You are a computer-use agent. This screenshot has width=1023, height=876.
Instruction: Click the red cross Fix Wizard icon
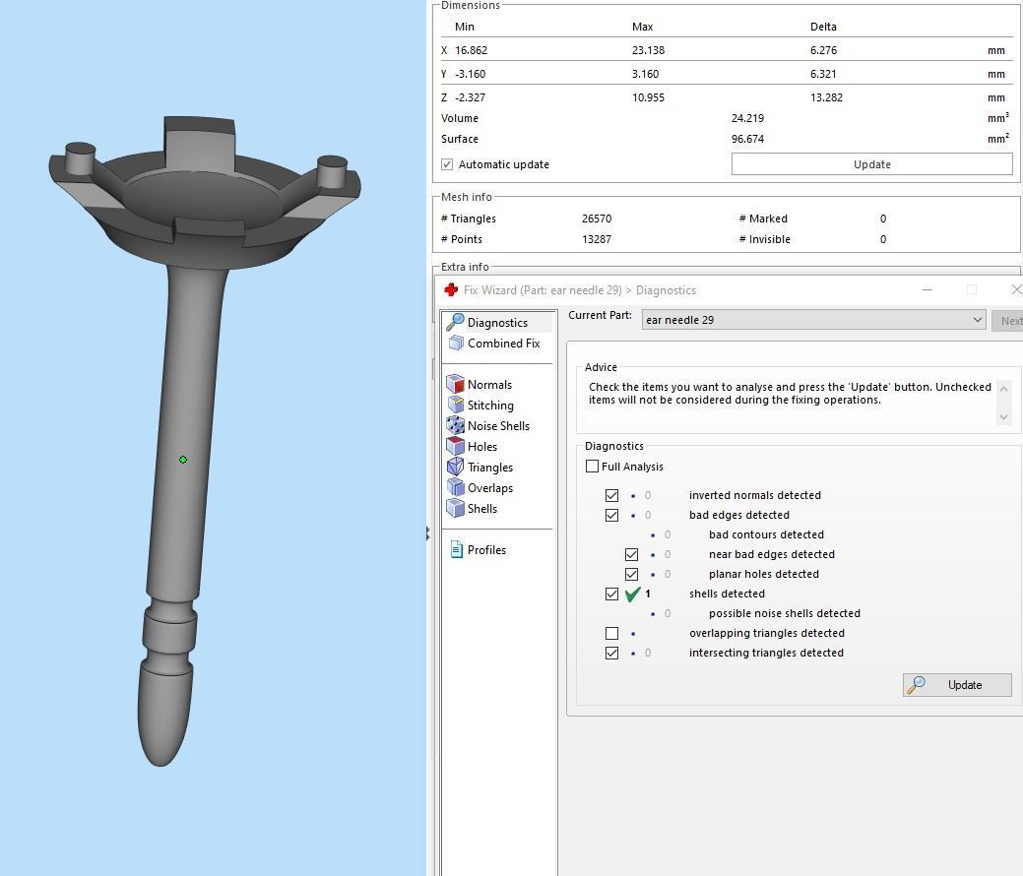451,289
